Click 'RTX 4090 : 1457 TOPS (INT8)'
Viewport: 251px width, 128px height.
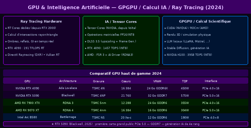(x=107, y=48)
